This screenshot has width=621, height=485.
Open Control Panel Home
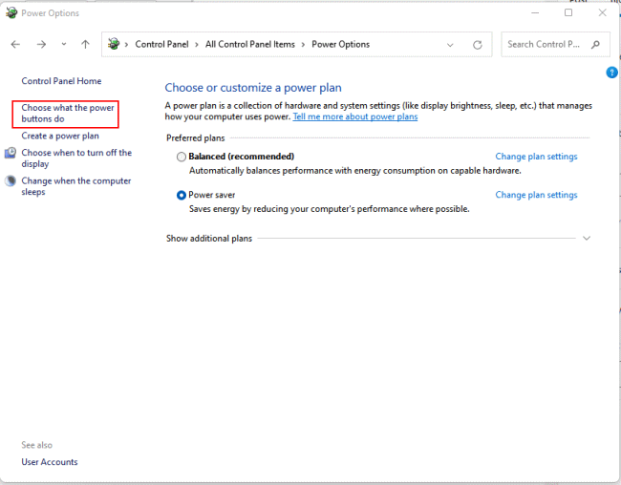tap(61, 81)
